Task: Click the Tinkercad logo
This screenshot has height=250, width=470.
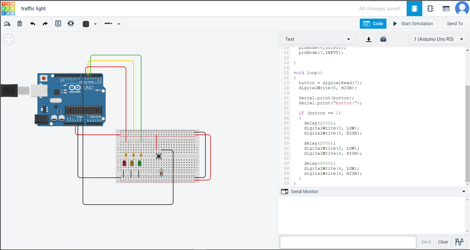Action: tap(8, 8)
